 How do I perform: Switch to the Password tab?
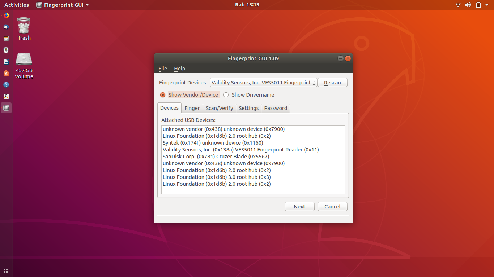point(276,108)
